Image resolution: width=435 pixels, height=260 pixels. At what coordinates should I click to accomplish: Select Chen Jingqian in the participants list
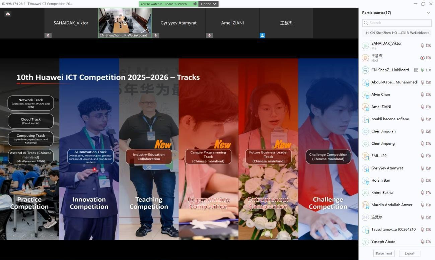(x=383, y=131)
